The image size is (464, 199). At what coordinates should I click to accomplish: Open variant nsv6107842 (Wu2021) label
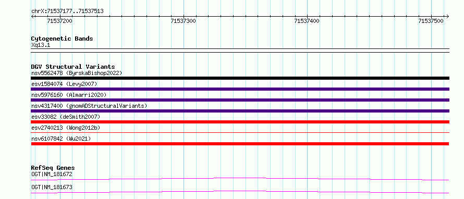(x=61, y=139)
